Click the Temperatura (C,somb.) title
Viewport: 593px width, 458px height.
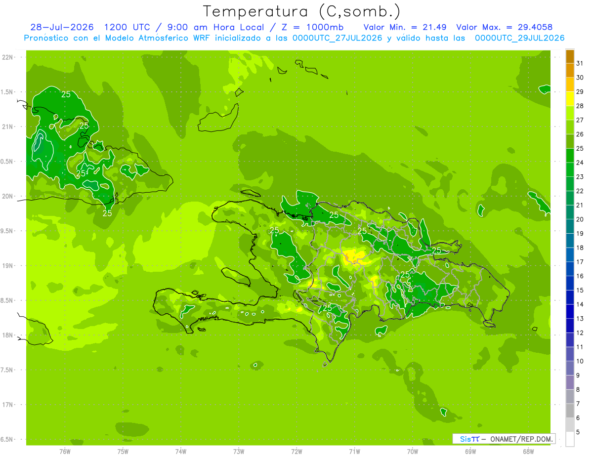pyautogui.click(x=302, y=11)
